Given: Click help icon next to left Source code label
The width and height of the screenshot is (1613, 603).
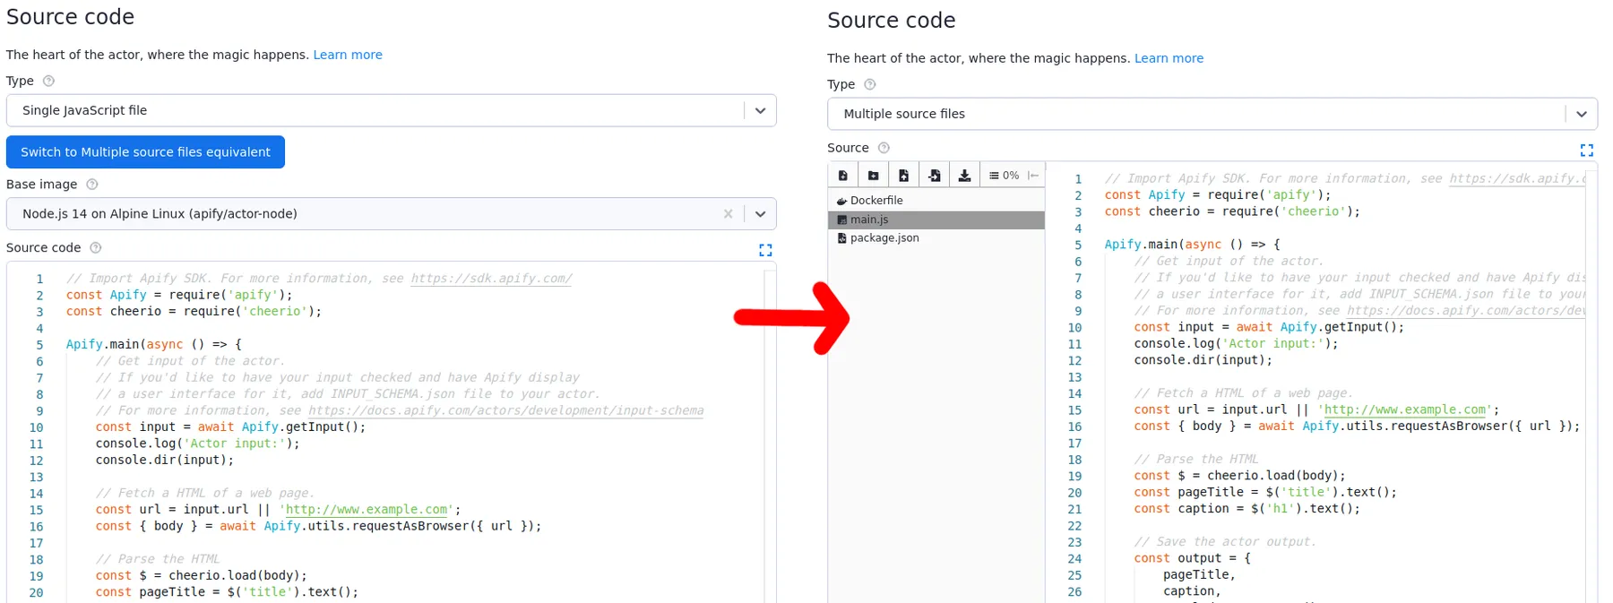Looking at the screenshot, I should click(x=96, y=248).
